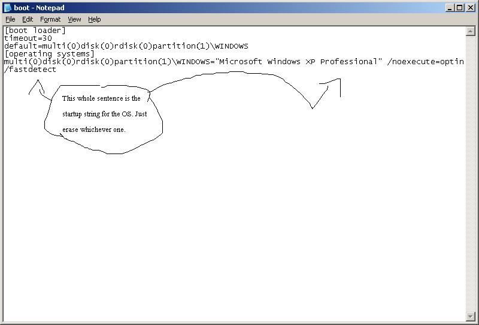The image size is (479, 325).
Task: Click the "Microsoft Windows XP Professional" text
Action: pos(298,62)
